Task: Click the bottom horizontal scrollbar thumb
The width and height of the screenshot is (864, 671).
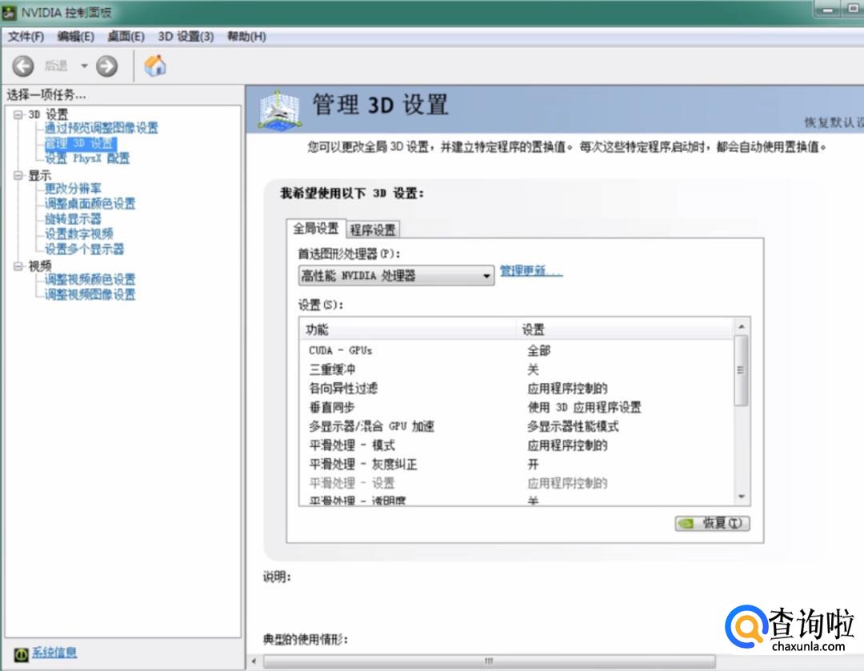Action: pos(490,661)
